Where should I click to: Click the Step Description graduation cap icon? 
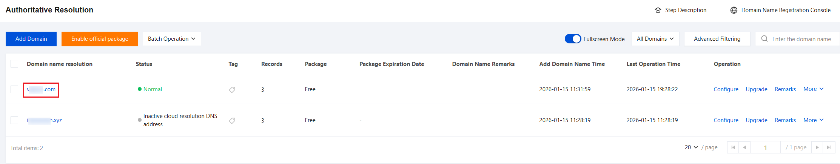click(658, 10)
